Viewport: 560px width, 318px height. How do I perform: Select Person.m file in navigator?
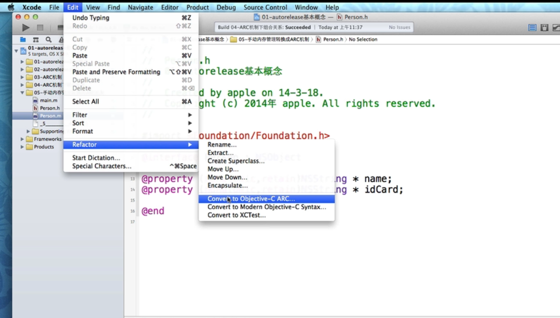[x=50, y=116]
